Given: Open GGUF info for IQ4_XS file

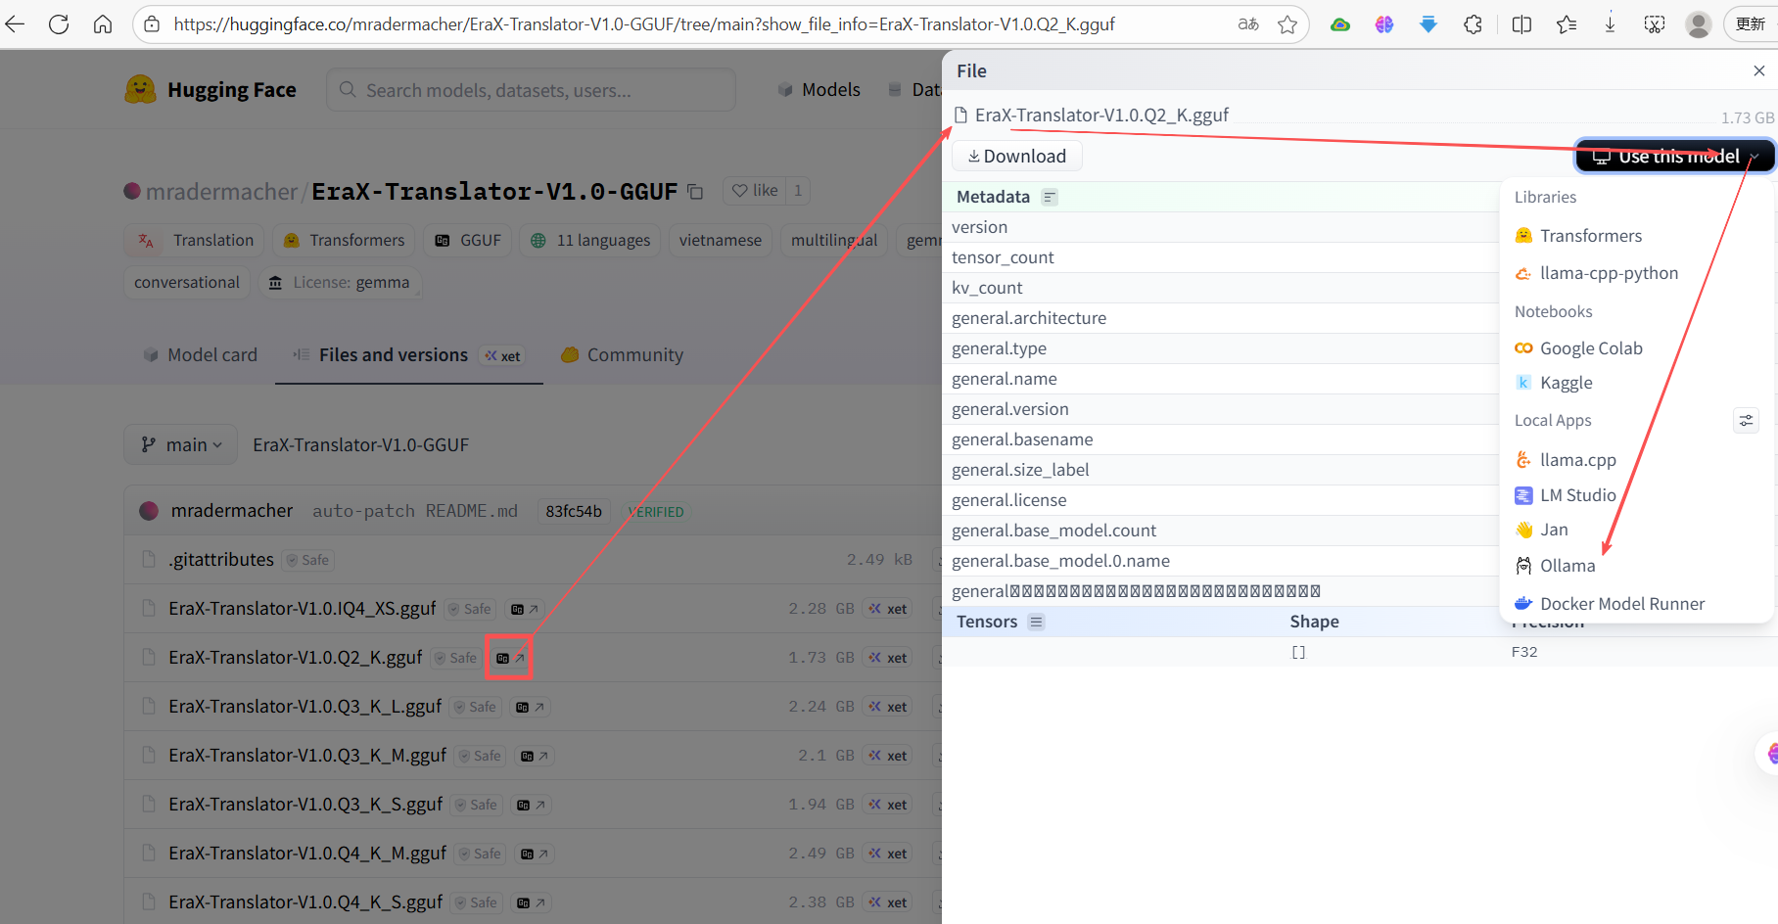Looking at the screenshot, I should pos(524,609).
